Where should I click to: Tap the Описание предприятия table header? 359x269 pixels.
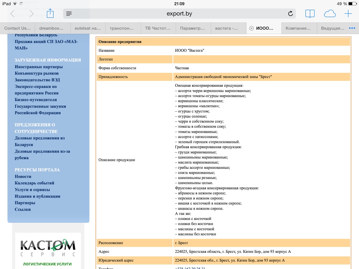pyautogui.click(x=223, y=42)
